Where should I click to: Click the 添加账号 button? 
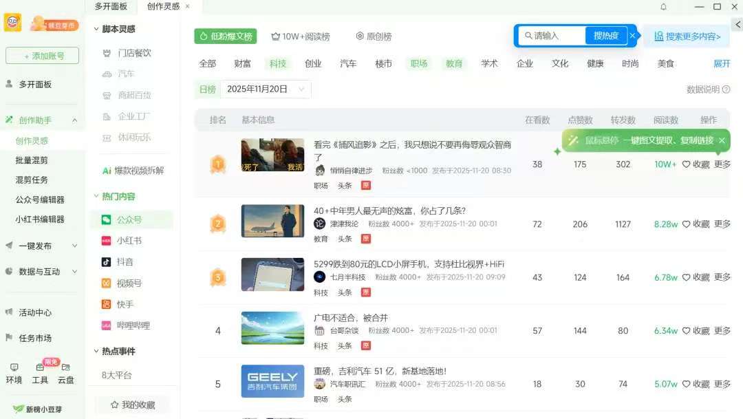[42, 56]
